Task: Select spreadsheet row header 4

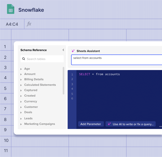Action: point(5,78)
